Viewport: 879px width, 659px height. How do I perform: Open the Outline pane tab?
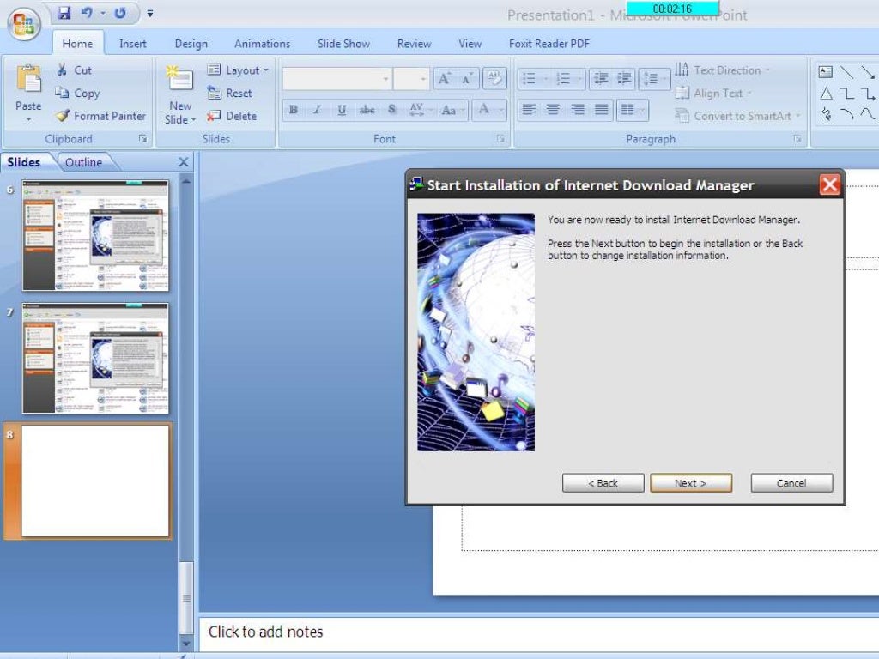pyautogui.click(x=83, y=162)
